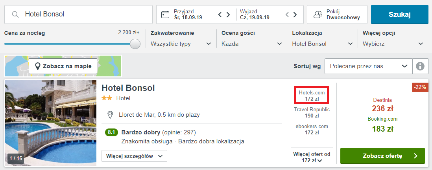Open the arrival date calendar icon
The height and width of the screenshot is (170, 432).
165,14
